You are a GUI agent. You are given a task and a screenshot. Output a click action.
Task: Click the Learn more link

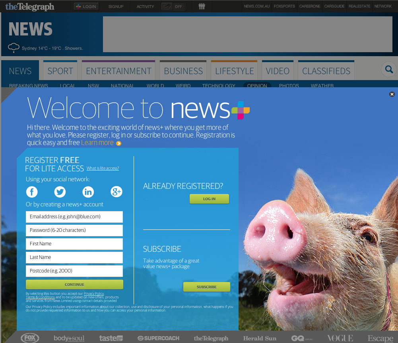pos(97,143)
